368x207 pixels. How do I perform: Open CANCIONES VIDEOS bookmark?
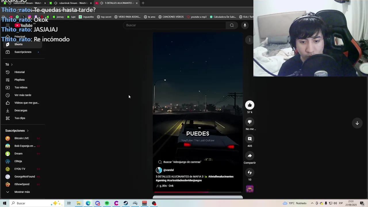[171, 17]
